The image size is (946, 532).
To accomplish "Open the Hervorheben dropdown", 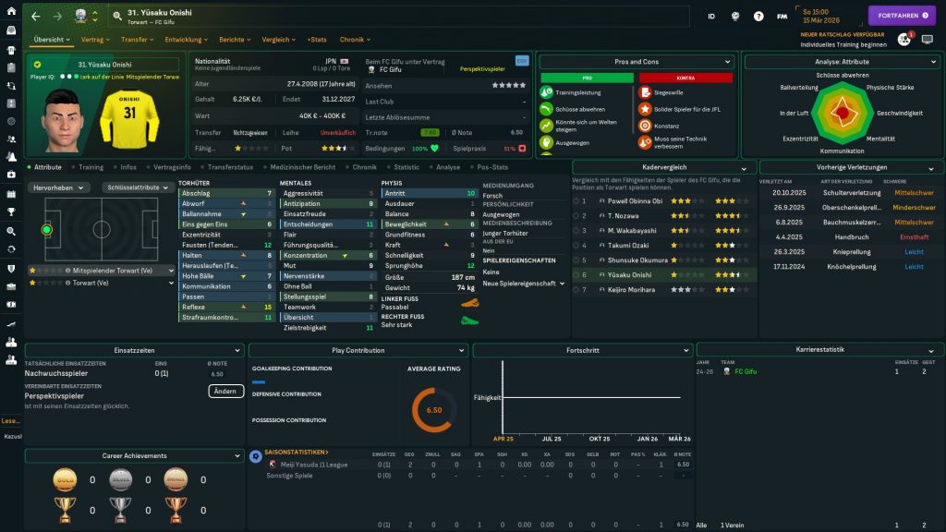I will [59, 187].
